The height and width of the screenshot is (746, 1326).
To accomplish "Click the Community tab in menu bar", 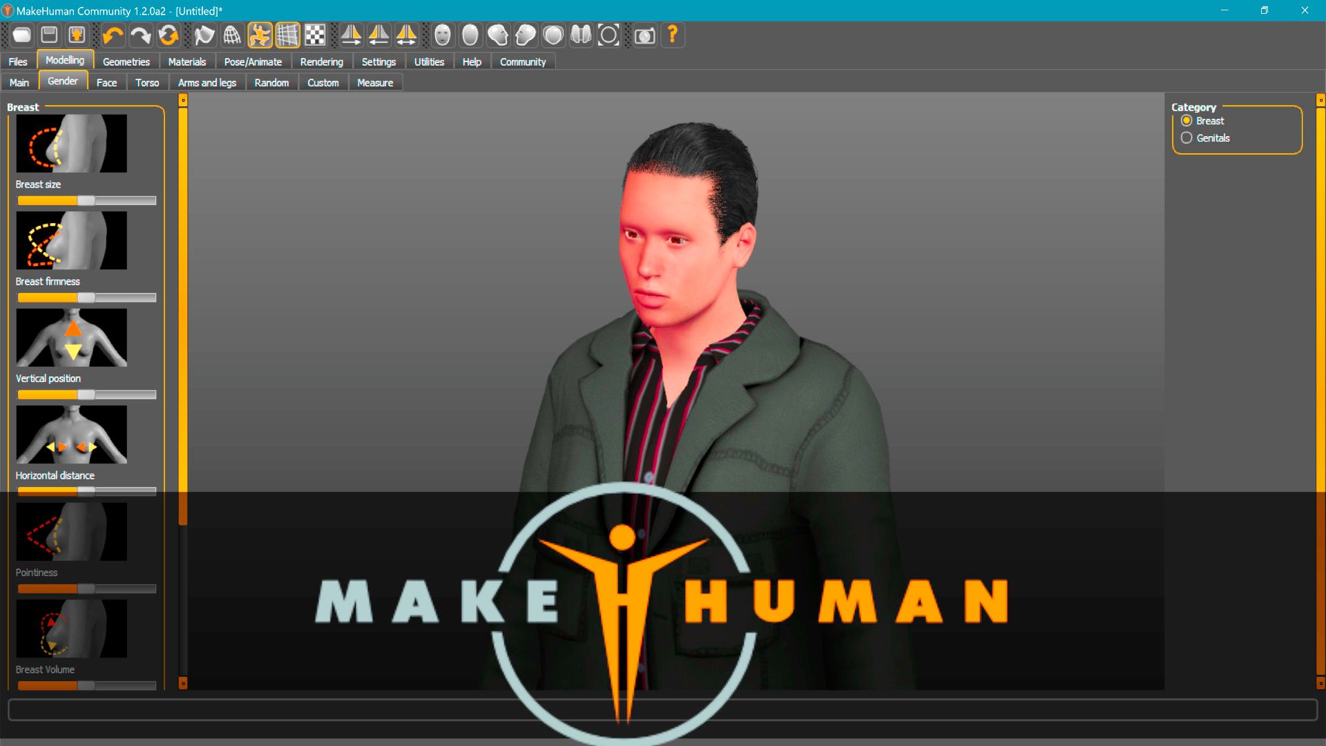I will (x=523, y=61).
